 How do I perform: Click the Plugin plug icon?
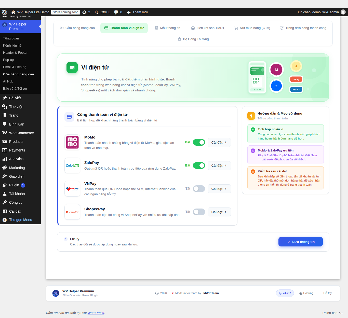pyautogui.click(x=5, y=185)
